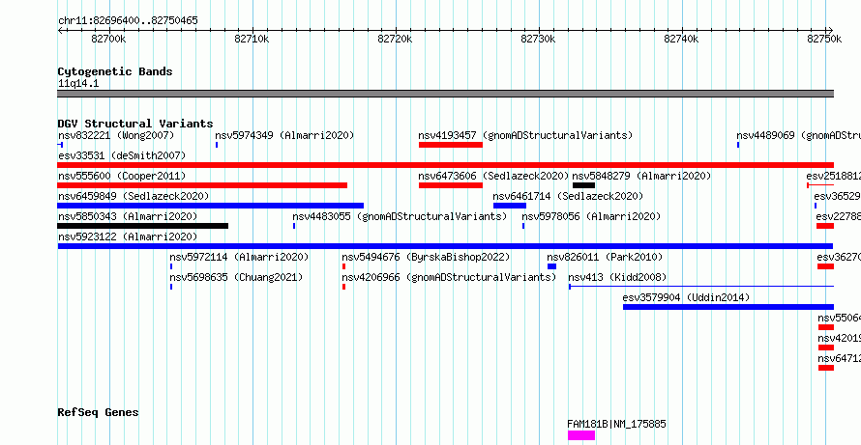Click the chr11:82696400..82750465 coordinates text
The width and height of the screenshot is (861, 445).
[x=128, y=21]
